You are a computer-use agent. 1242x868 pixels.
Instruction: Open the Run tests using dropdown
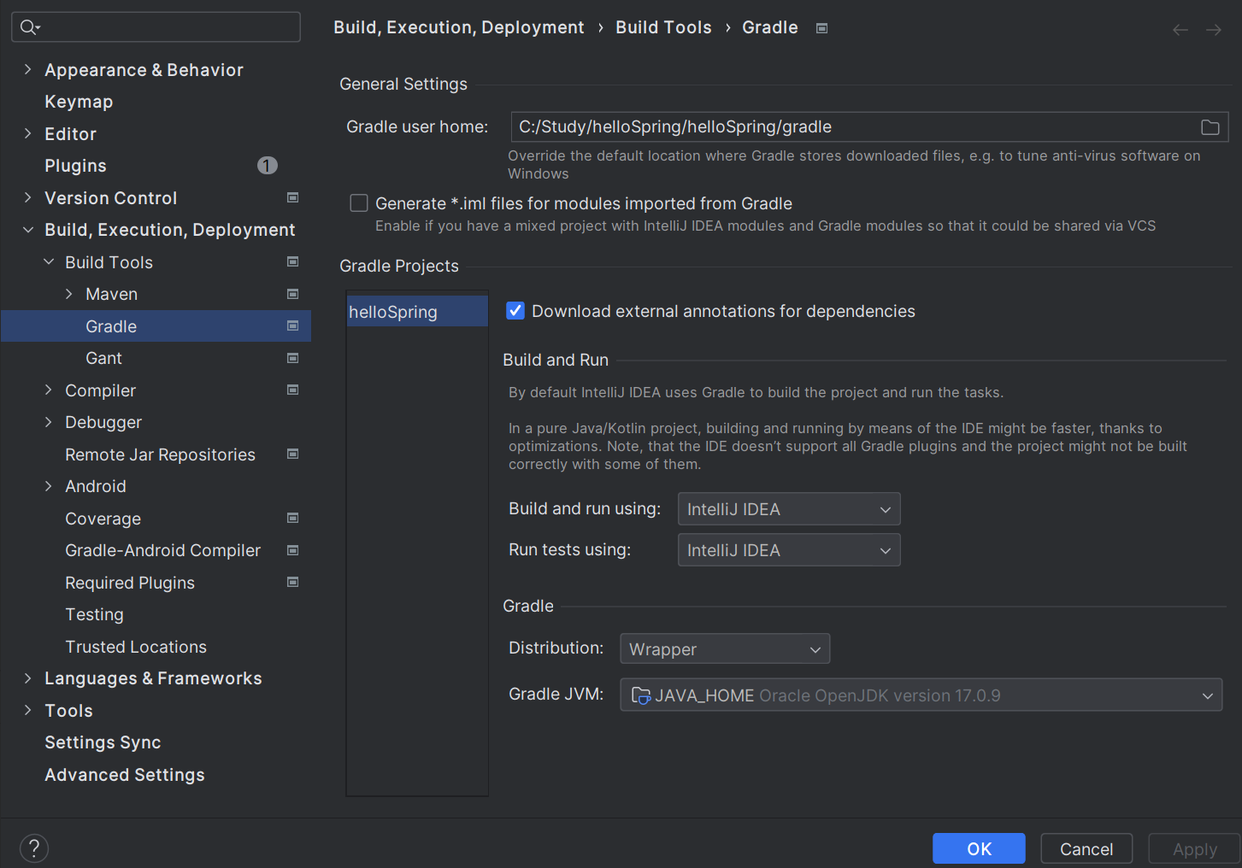pyautogui.click(x=788, y=550)
